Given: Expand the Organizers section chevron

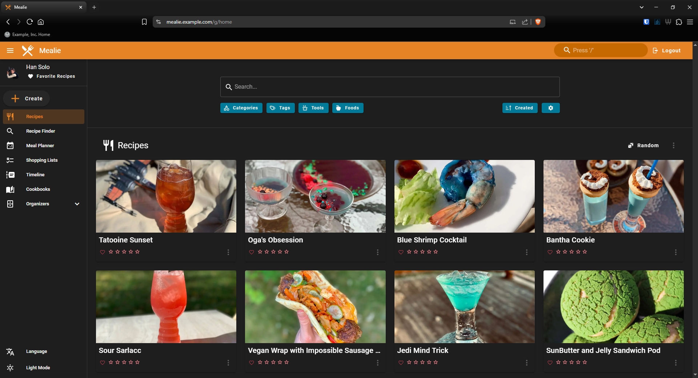Looking at the screenshot, I should click(77, 204).
